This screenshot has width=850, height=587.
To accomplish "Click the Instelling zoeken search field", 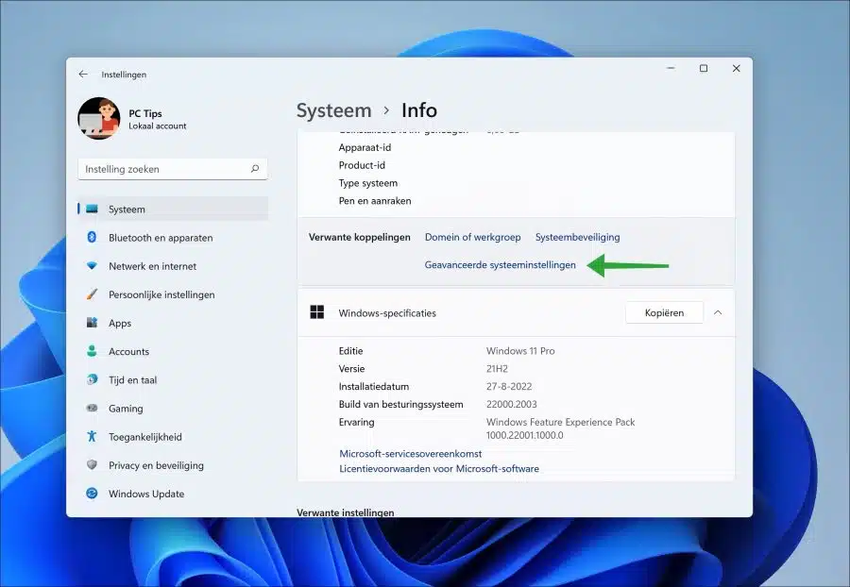I will coord(173,169).
